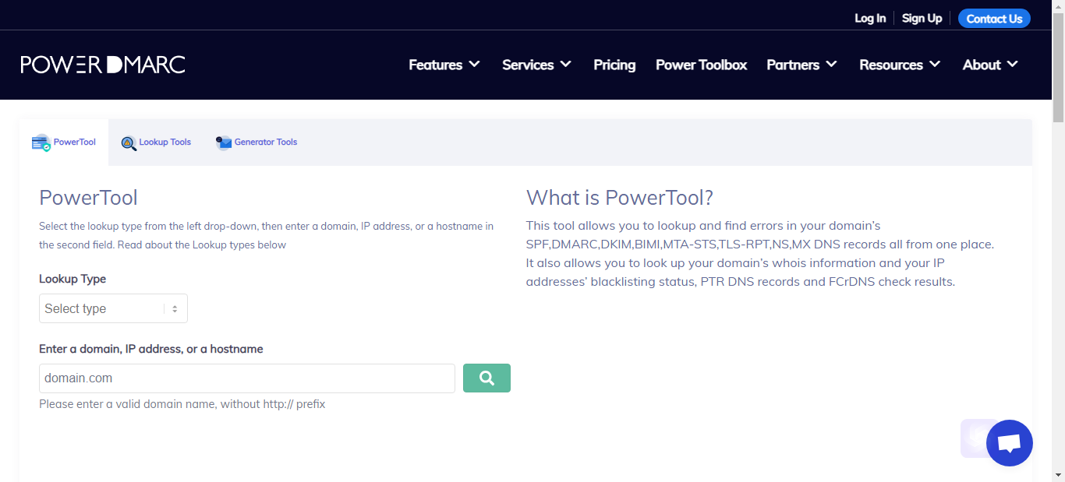
Task: Focus the domain.com input field
Action: (247, 378)
